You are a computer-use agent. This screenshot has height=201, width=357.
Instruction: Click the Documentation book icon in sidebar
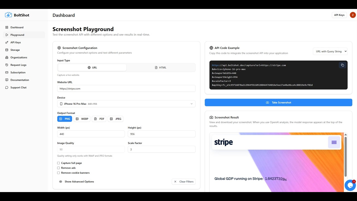[x=7, y=80]
